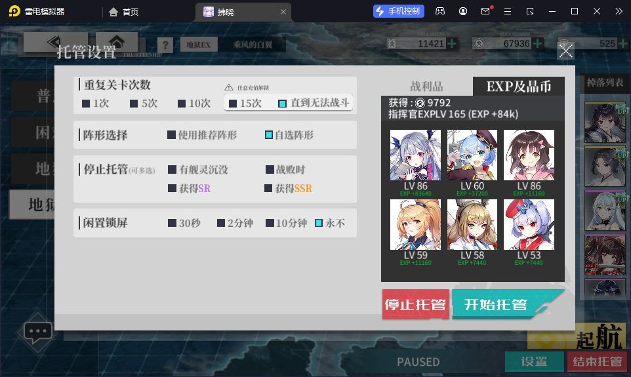The image size is (631, 377).
Task: Select the 10次 repeat count checkbox
Action: coord(182,104)
